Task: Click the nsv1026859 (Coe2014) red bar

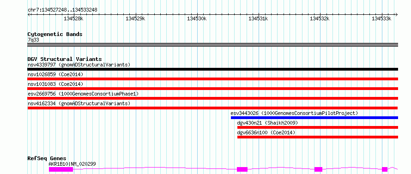Action: coord(212,79)
